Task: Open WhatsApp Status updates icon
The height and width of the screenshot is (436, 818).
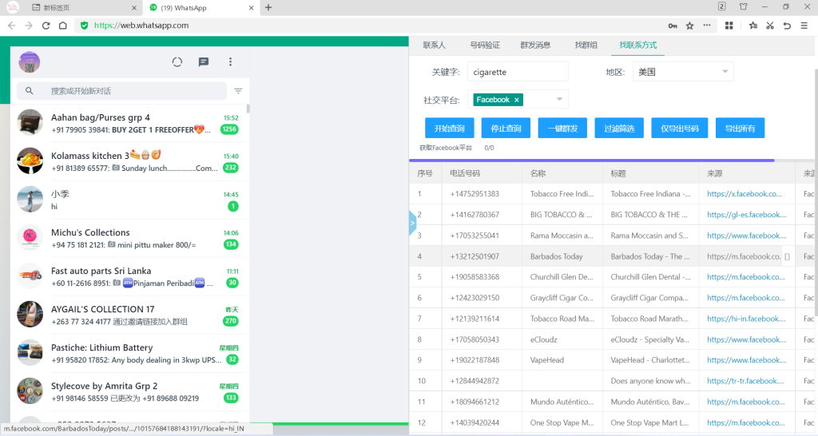Action: [x=177, y=62]
